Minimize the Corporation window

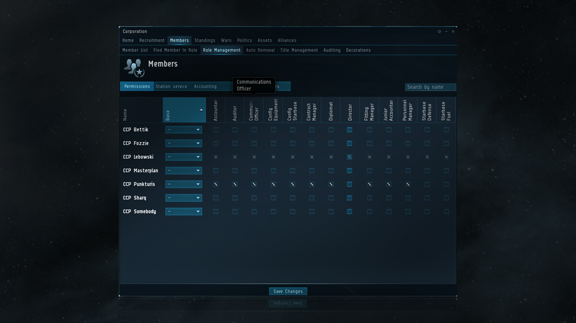(446, 31)
